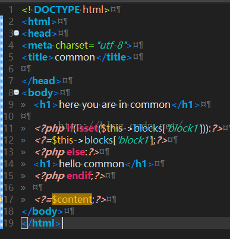Screen dimensions: 230x239
Task: Click the else keyword on line 13
Action: pos(76,152)
